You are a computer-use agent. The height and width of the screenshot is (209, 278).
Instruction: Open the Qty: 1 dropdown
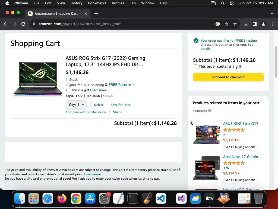click(x=76, y=105)
